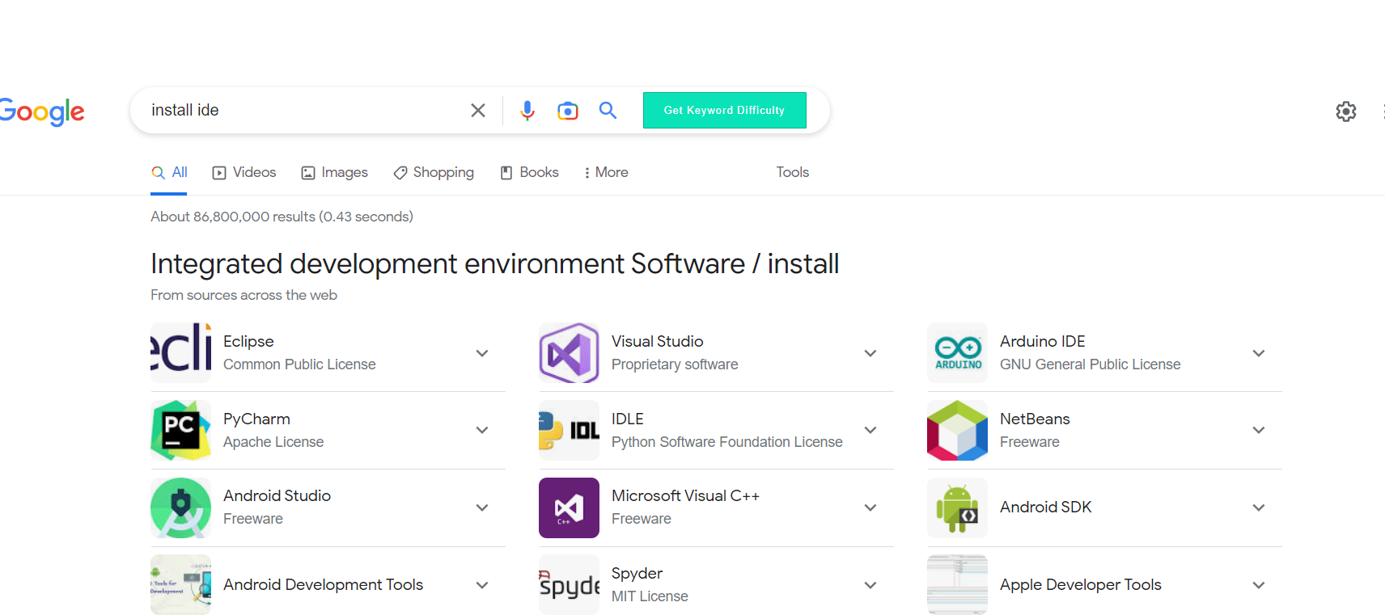Screen dimensions: 1385x615
Task: Open the More search options menu
Action: coord(606,172)
